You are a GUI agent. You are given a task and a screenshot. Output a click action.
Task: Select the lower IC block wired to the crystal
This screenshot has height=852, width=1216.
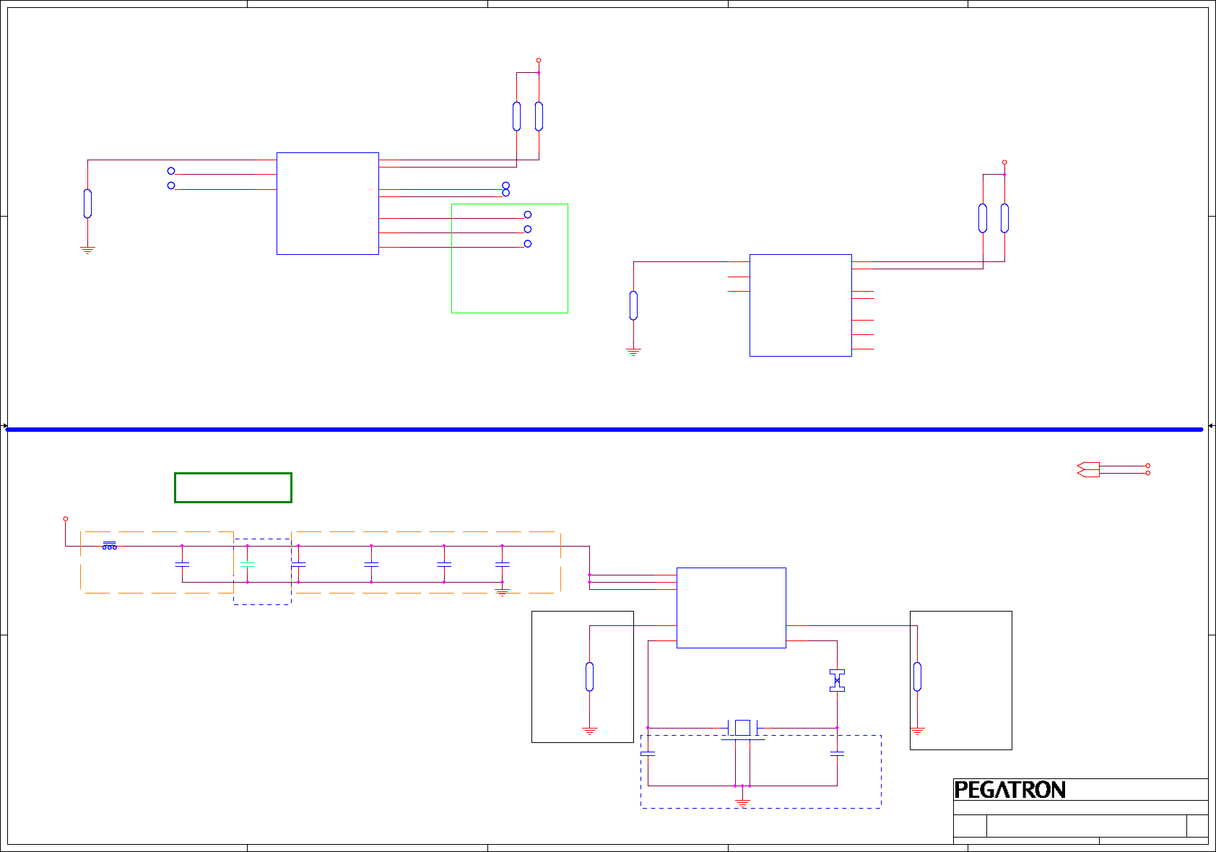pyautogui.click(x=731, y=608)
